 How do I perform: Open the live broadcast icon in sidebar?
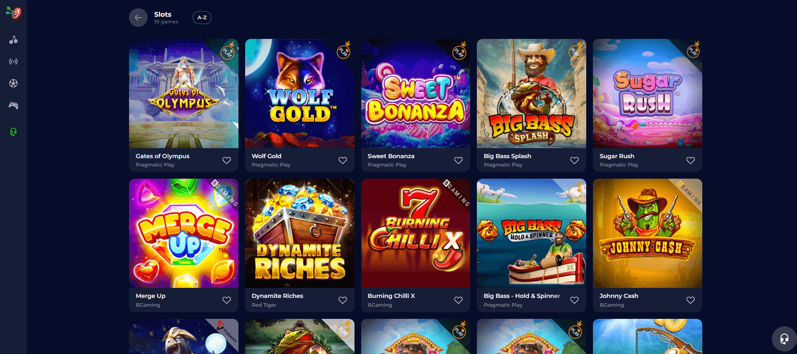pyautogui.click(x=13, y=62)
